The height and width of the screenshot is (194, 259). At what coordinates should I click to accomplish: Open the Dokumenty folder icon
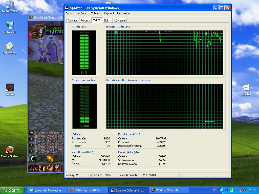point(10,46)
